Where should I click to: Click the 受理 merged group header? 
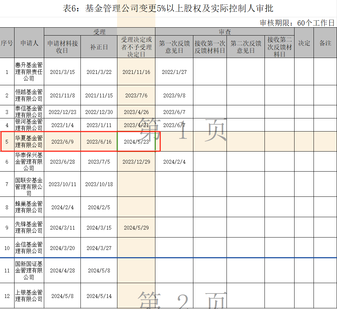(x=99, y=32)
